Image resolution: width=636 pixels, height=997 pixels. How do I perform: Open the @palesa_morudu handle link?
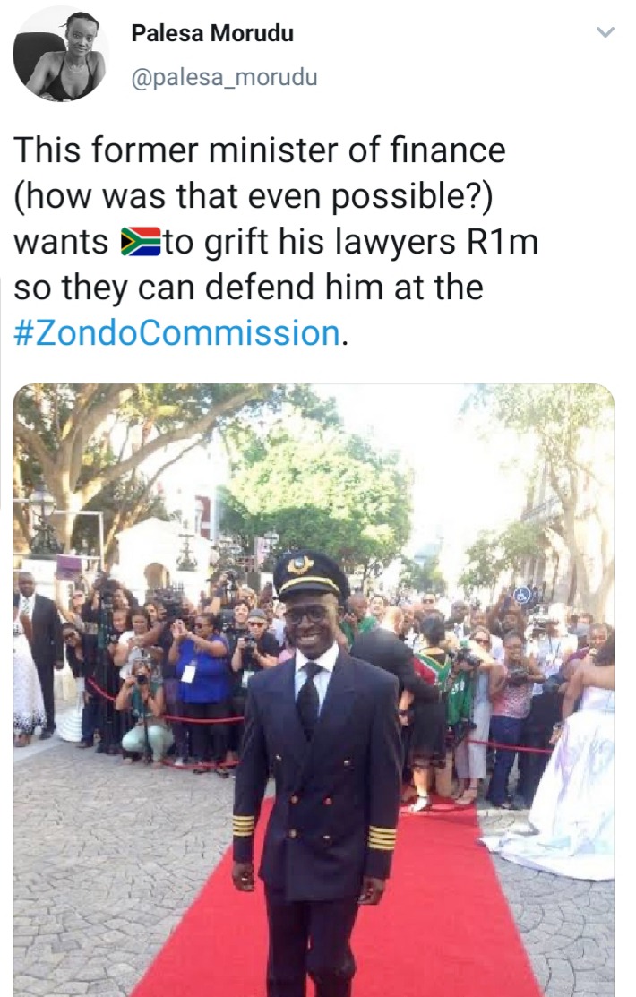click(x=224, y=78)
